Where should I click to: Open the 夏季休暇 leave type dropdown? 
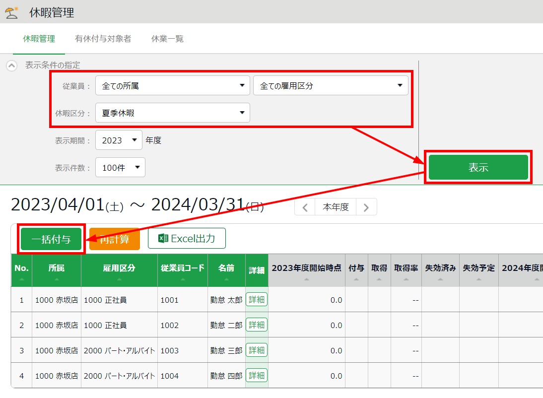point(172,113)
